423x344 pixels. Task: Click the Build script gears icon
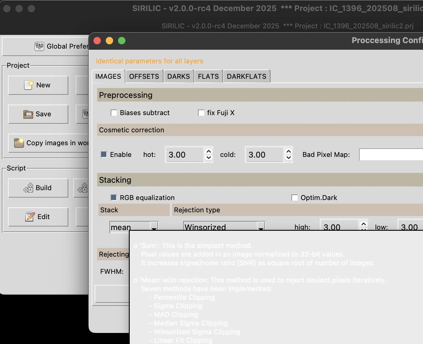click(x=29, y=188)
